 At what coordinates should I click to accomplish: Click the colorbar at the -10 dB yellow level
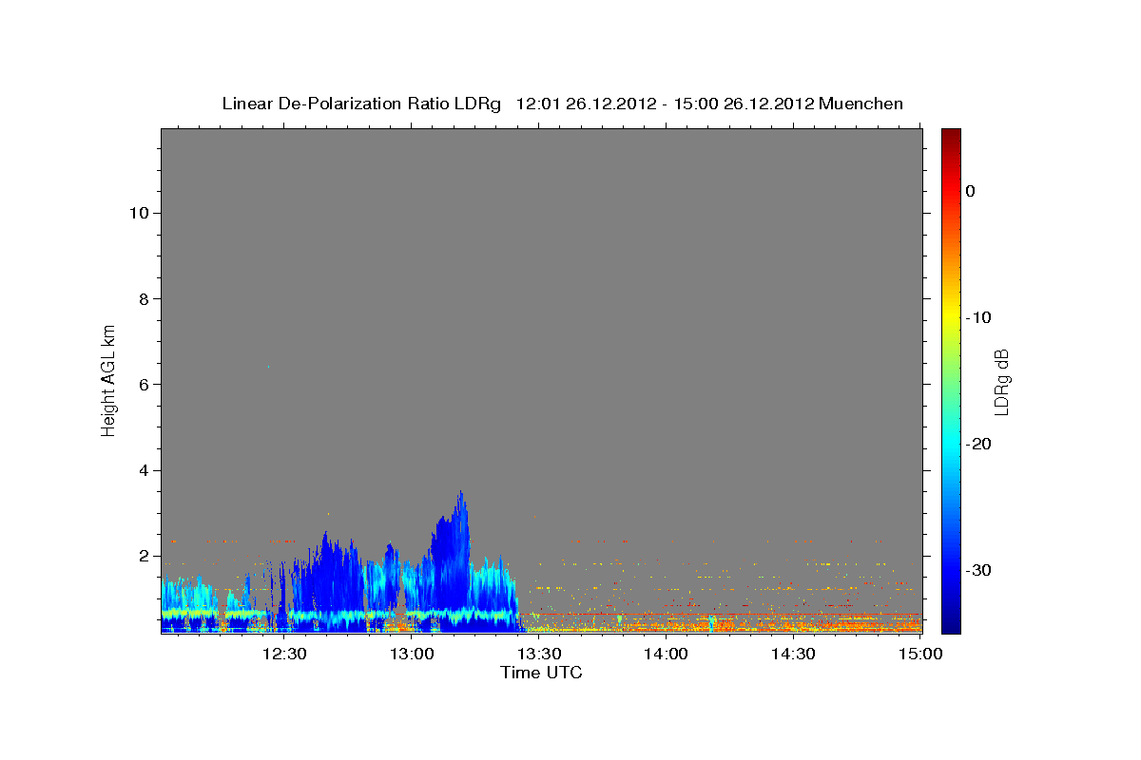click(x=951, y=317)
